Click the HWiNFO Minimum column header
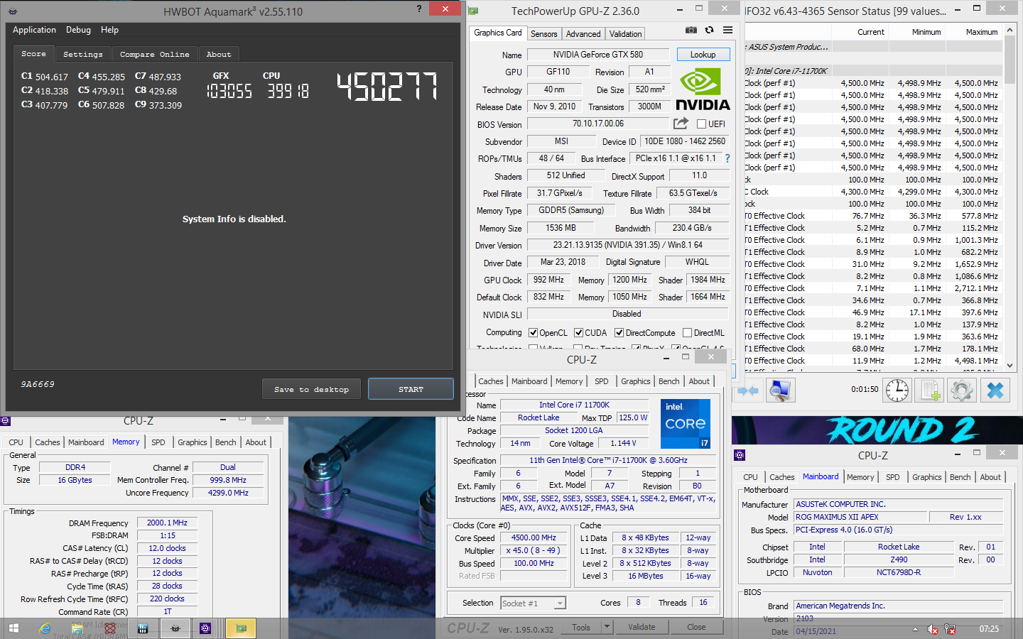Image resolution: width=1023 pixels, height=639 pixels. (x=926, y=32)
